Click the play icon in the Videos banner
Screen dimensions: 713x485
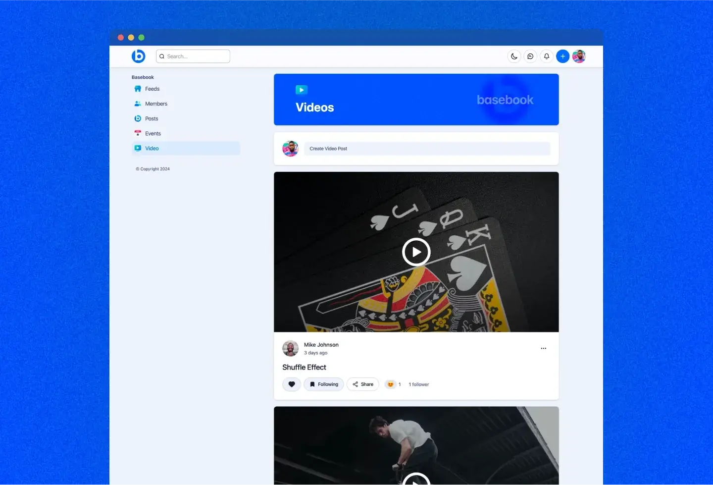302,90
